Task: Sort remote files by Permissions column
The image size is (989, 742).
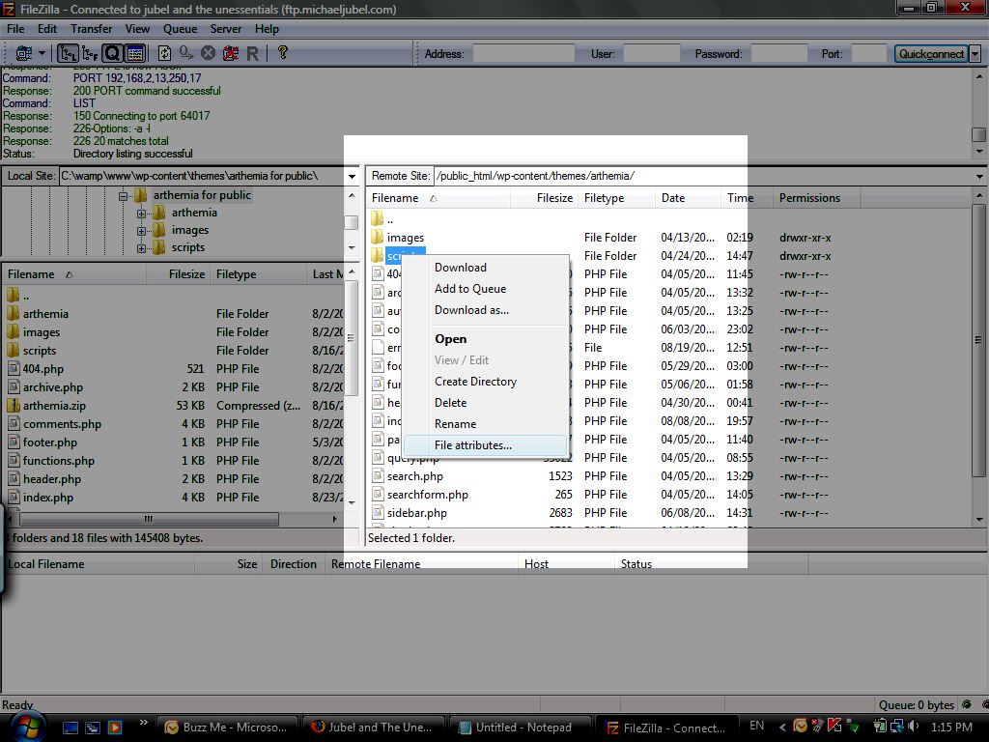Action: pos(809,198)
